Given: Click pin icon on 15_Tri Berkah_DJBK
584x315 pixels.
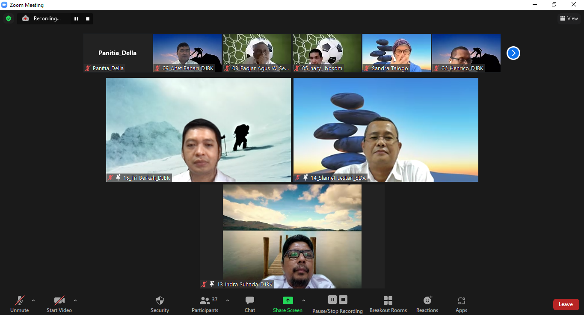Looking at the screenshot, I should coord(118,178).
